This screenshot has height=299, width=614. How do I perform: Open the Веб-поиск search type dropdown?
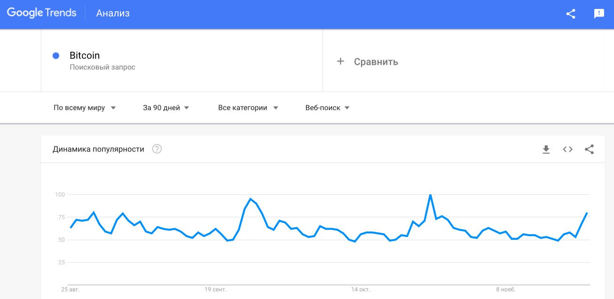[327, 107]
